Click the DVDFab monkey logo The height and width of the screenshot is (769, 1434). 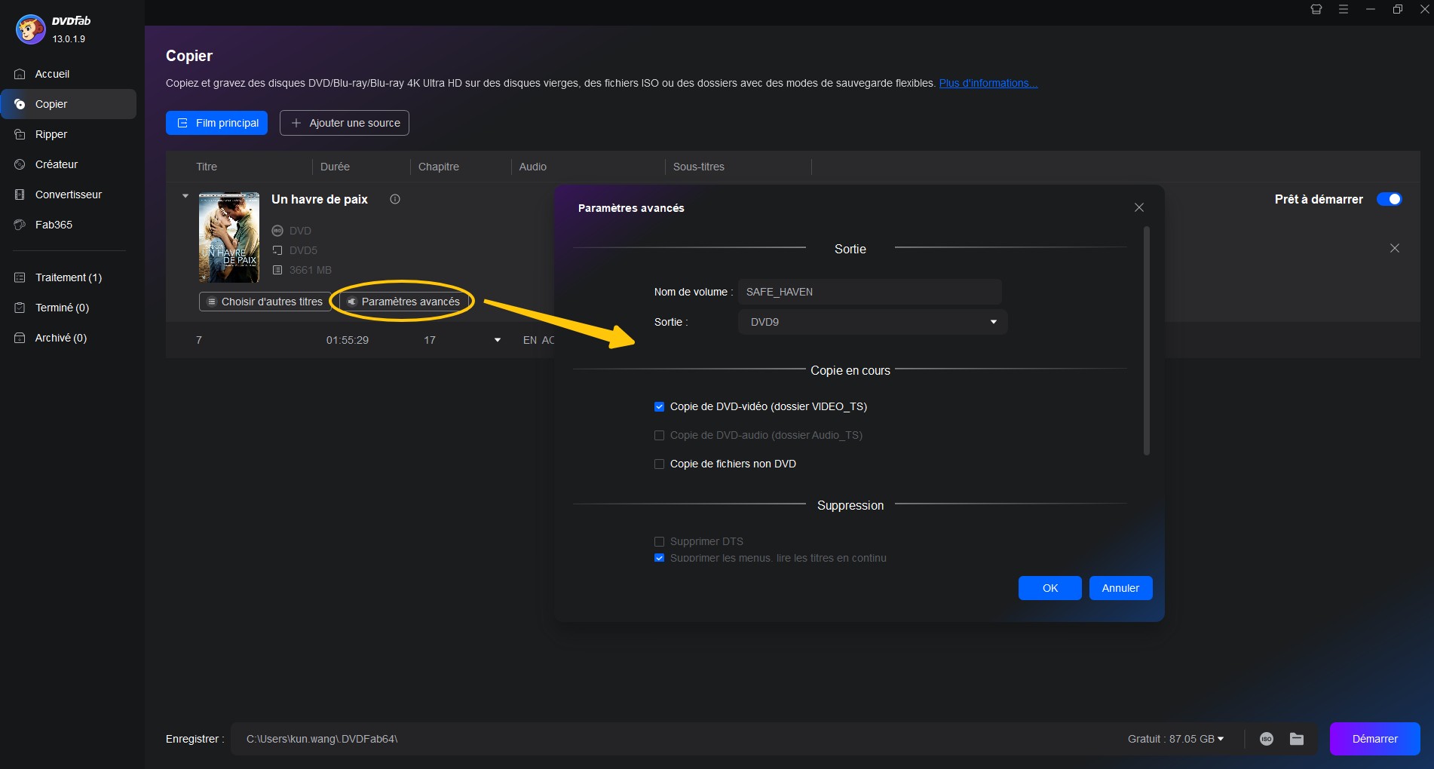[30, 29]
